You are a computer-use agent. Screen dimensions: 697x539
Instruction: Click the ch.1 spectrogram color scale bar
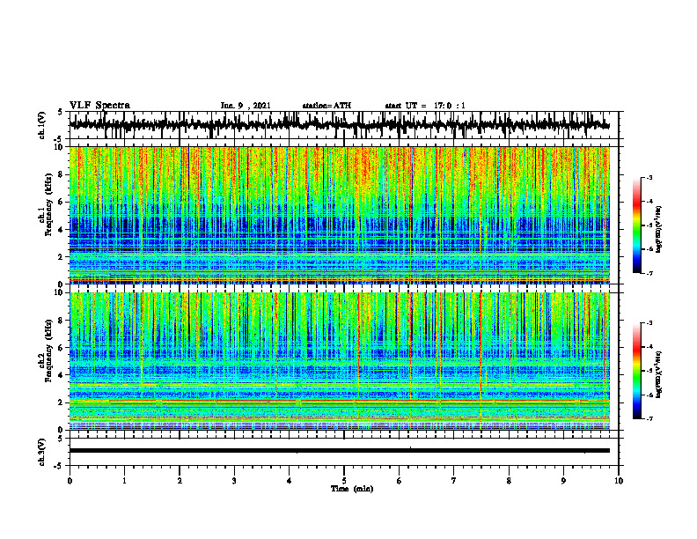[636, 225]
